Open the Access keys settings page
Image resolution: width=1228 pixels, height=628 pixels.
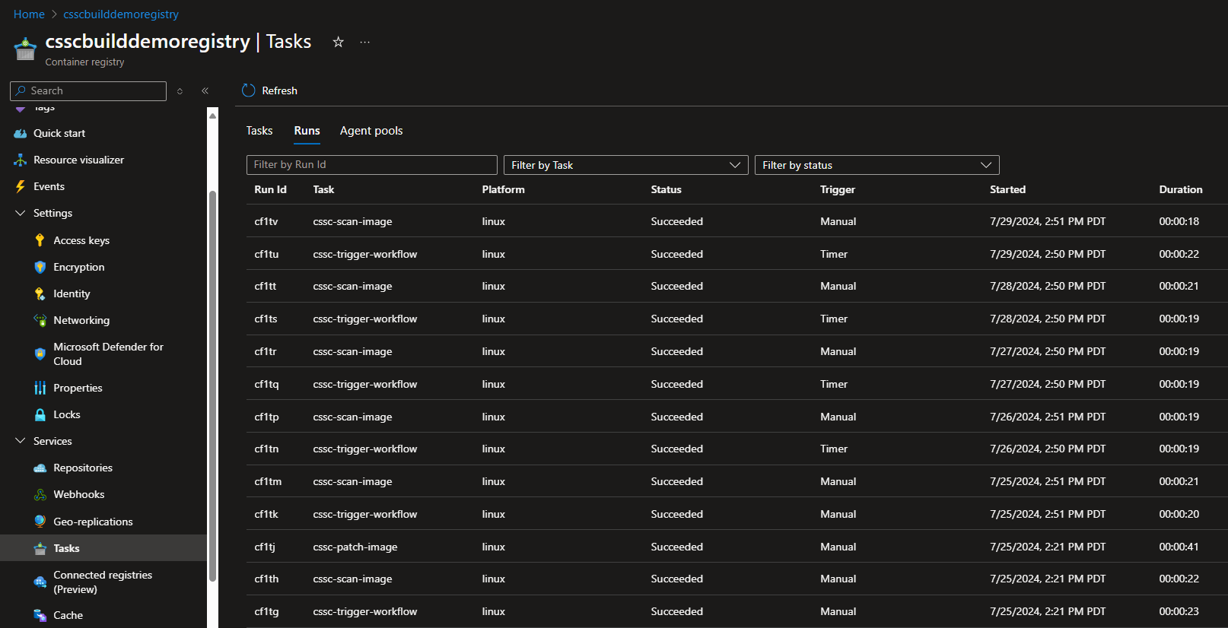pyautogui.click(x=81, y=240)
